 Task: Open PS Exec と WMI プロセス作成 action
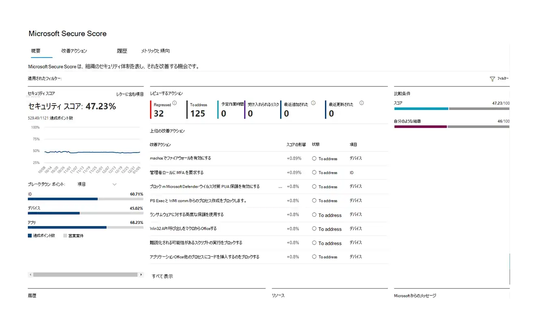tap(198, 200)
